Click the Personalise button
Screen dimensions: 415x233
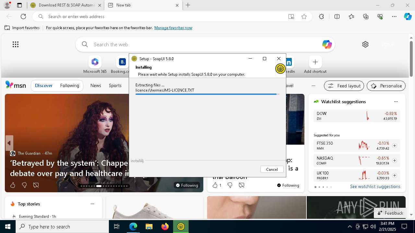[x=386, y=86]
